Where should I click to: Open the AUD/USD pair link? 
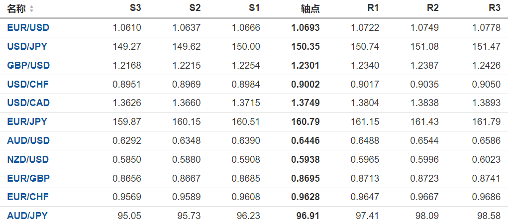pyautogui.click(x=28, y=140)
